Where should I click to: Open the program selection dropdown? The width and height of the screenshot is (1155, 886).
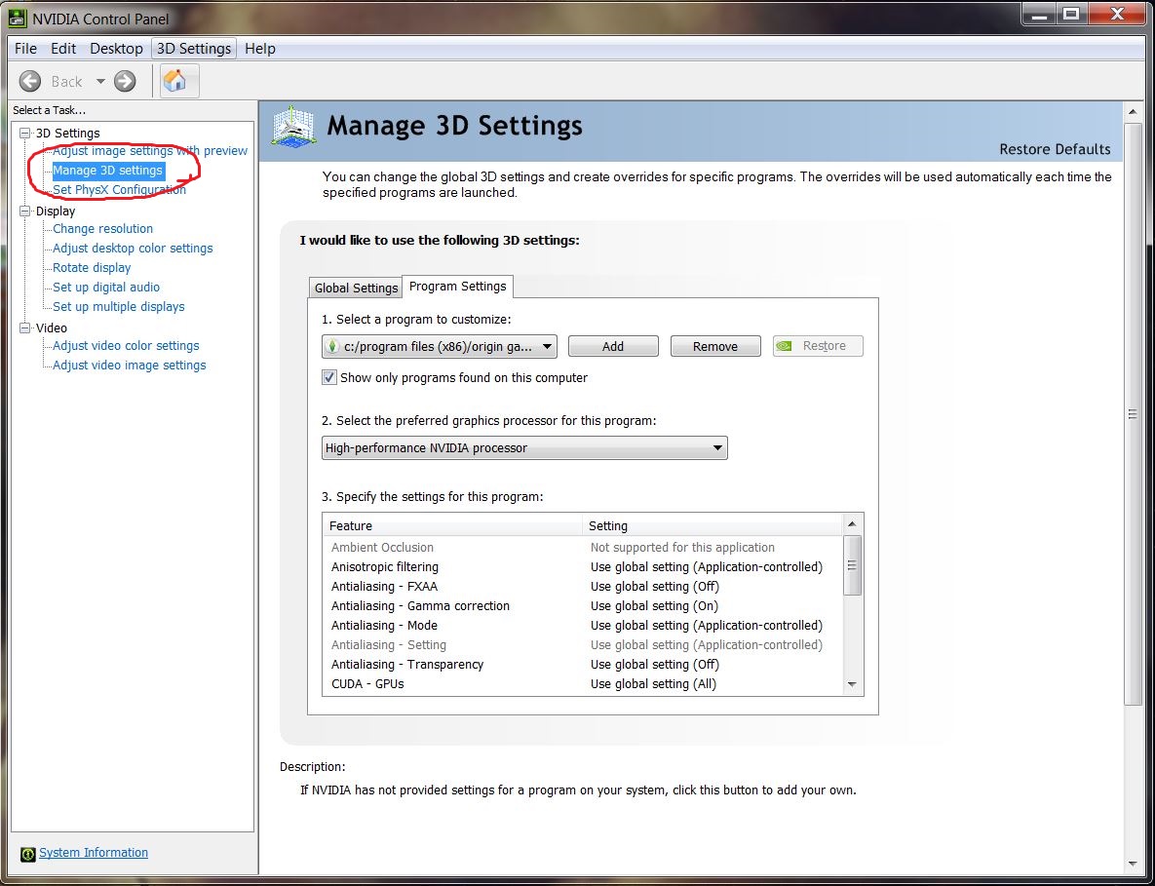pos(439,346)
